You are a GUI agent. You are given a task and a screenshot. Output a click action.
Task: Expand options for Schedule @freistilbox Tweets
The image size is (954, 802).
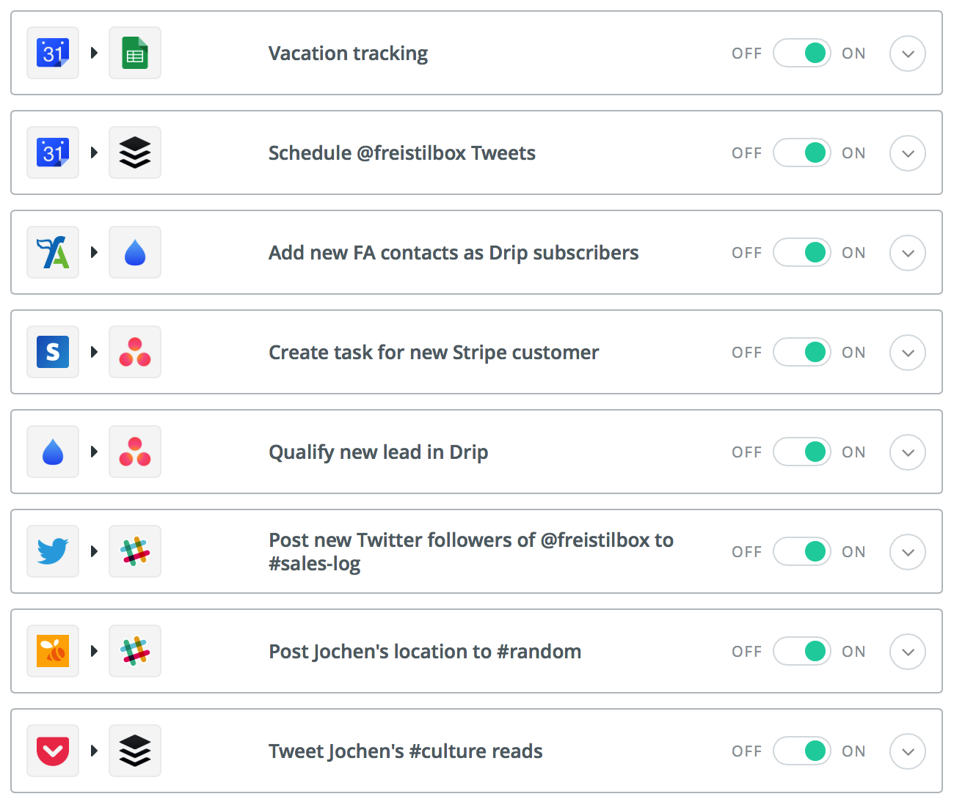pos(908,153)
